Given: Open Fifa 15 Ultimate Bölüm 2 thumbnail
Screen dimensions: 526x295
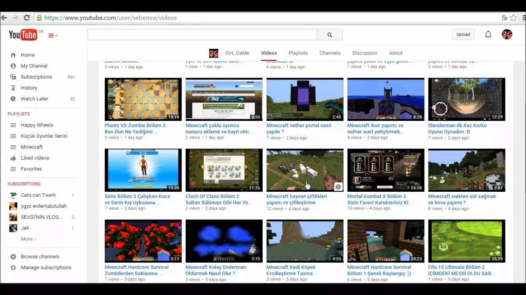Looking at the screenshot, I should pyautogui.click(x=467, y=241).
